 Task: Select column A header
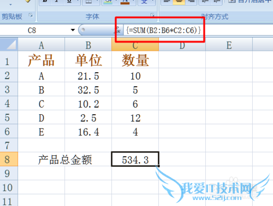coord(41,45)
